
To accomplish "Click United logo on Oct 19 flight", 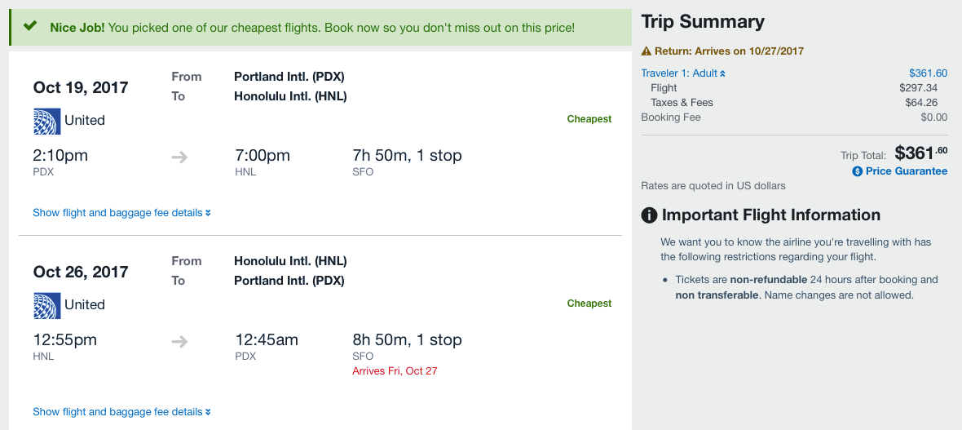I will pyautogui.click(x=46, y=121).
